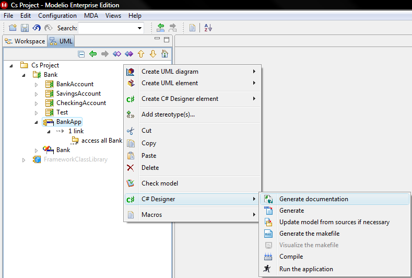
Task: Open the Help menu
Action: click(135, 16)
